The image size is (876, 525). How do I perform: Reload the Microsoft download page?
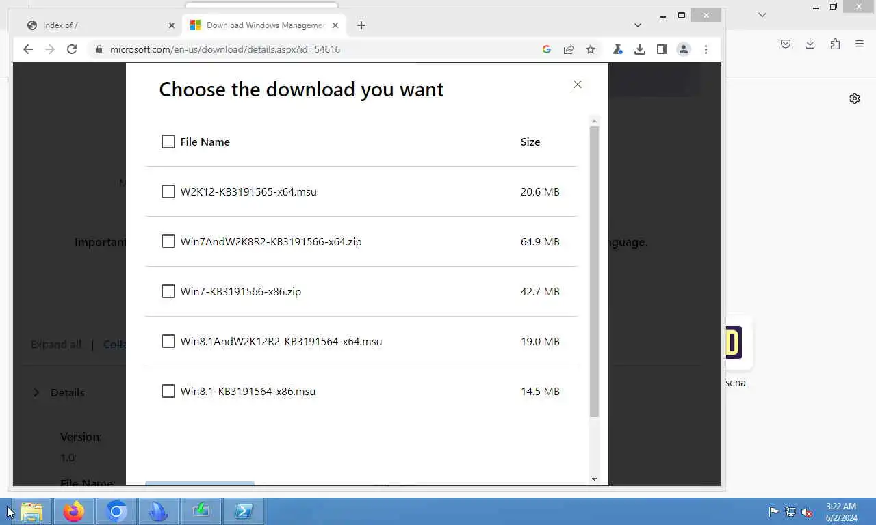point(71,49)
